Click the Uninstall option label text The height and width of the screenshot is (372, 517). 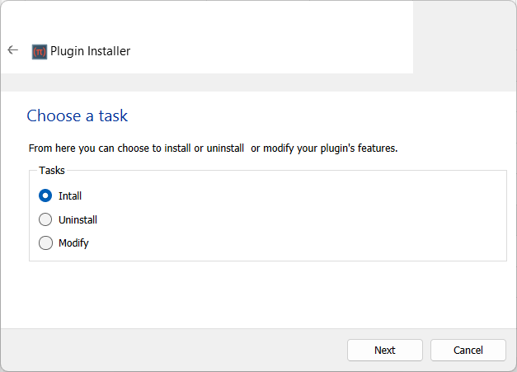point(78,220)
